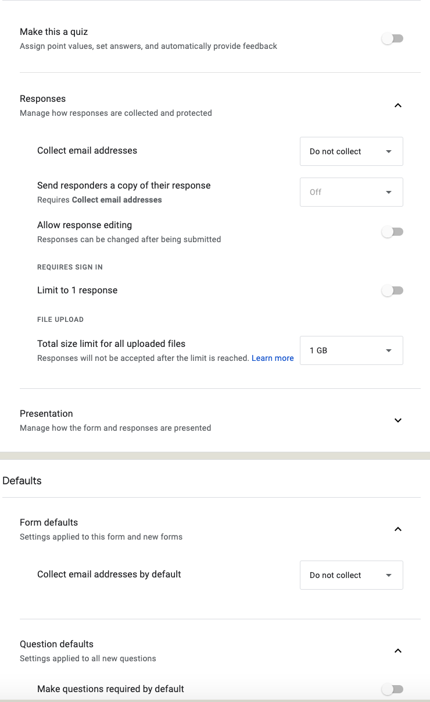
Task: Click the Limit to 1 response label
Action: [77, 290]
